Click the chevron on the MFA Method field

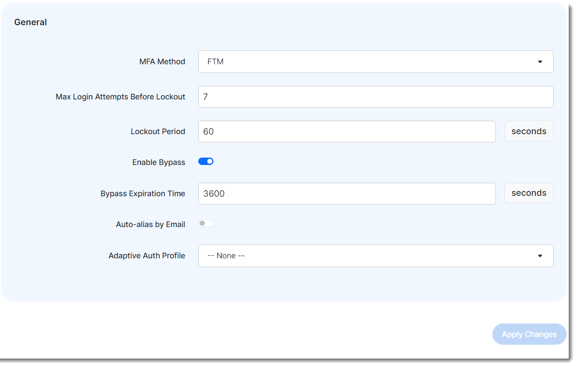[540, 62]
